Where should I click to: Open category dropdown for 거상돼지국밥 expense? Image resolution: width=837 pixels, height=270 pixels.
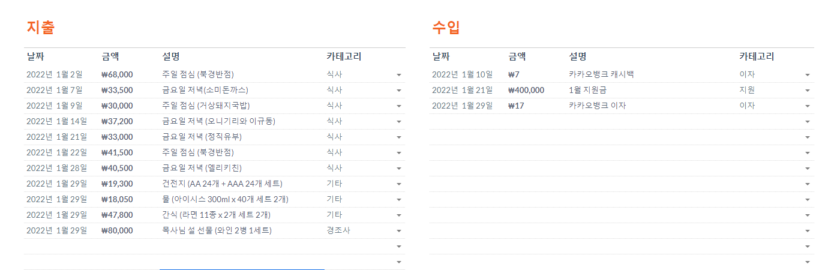click(x=399, y=106)
